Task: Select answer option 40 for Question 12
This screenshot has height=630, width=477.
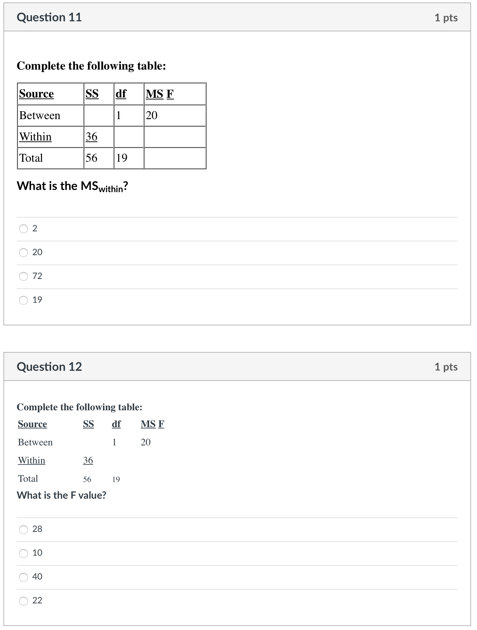Action: point(24,578)
